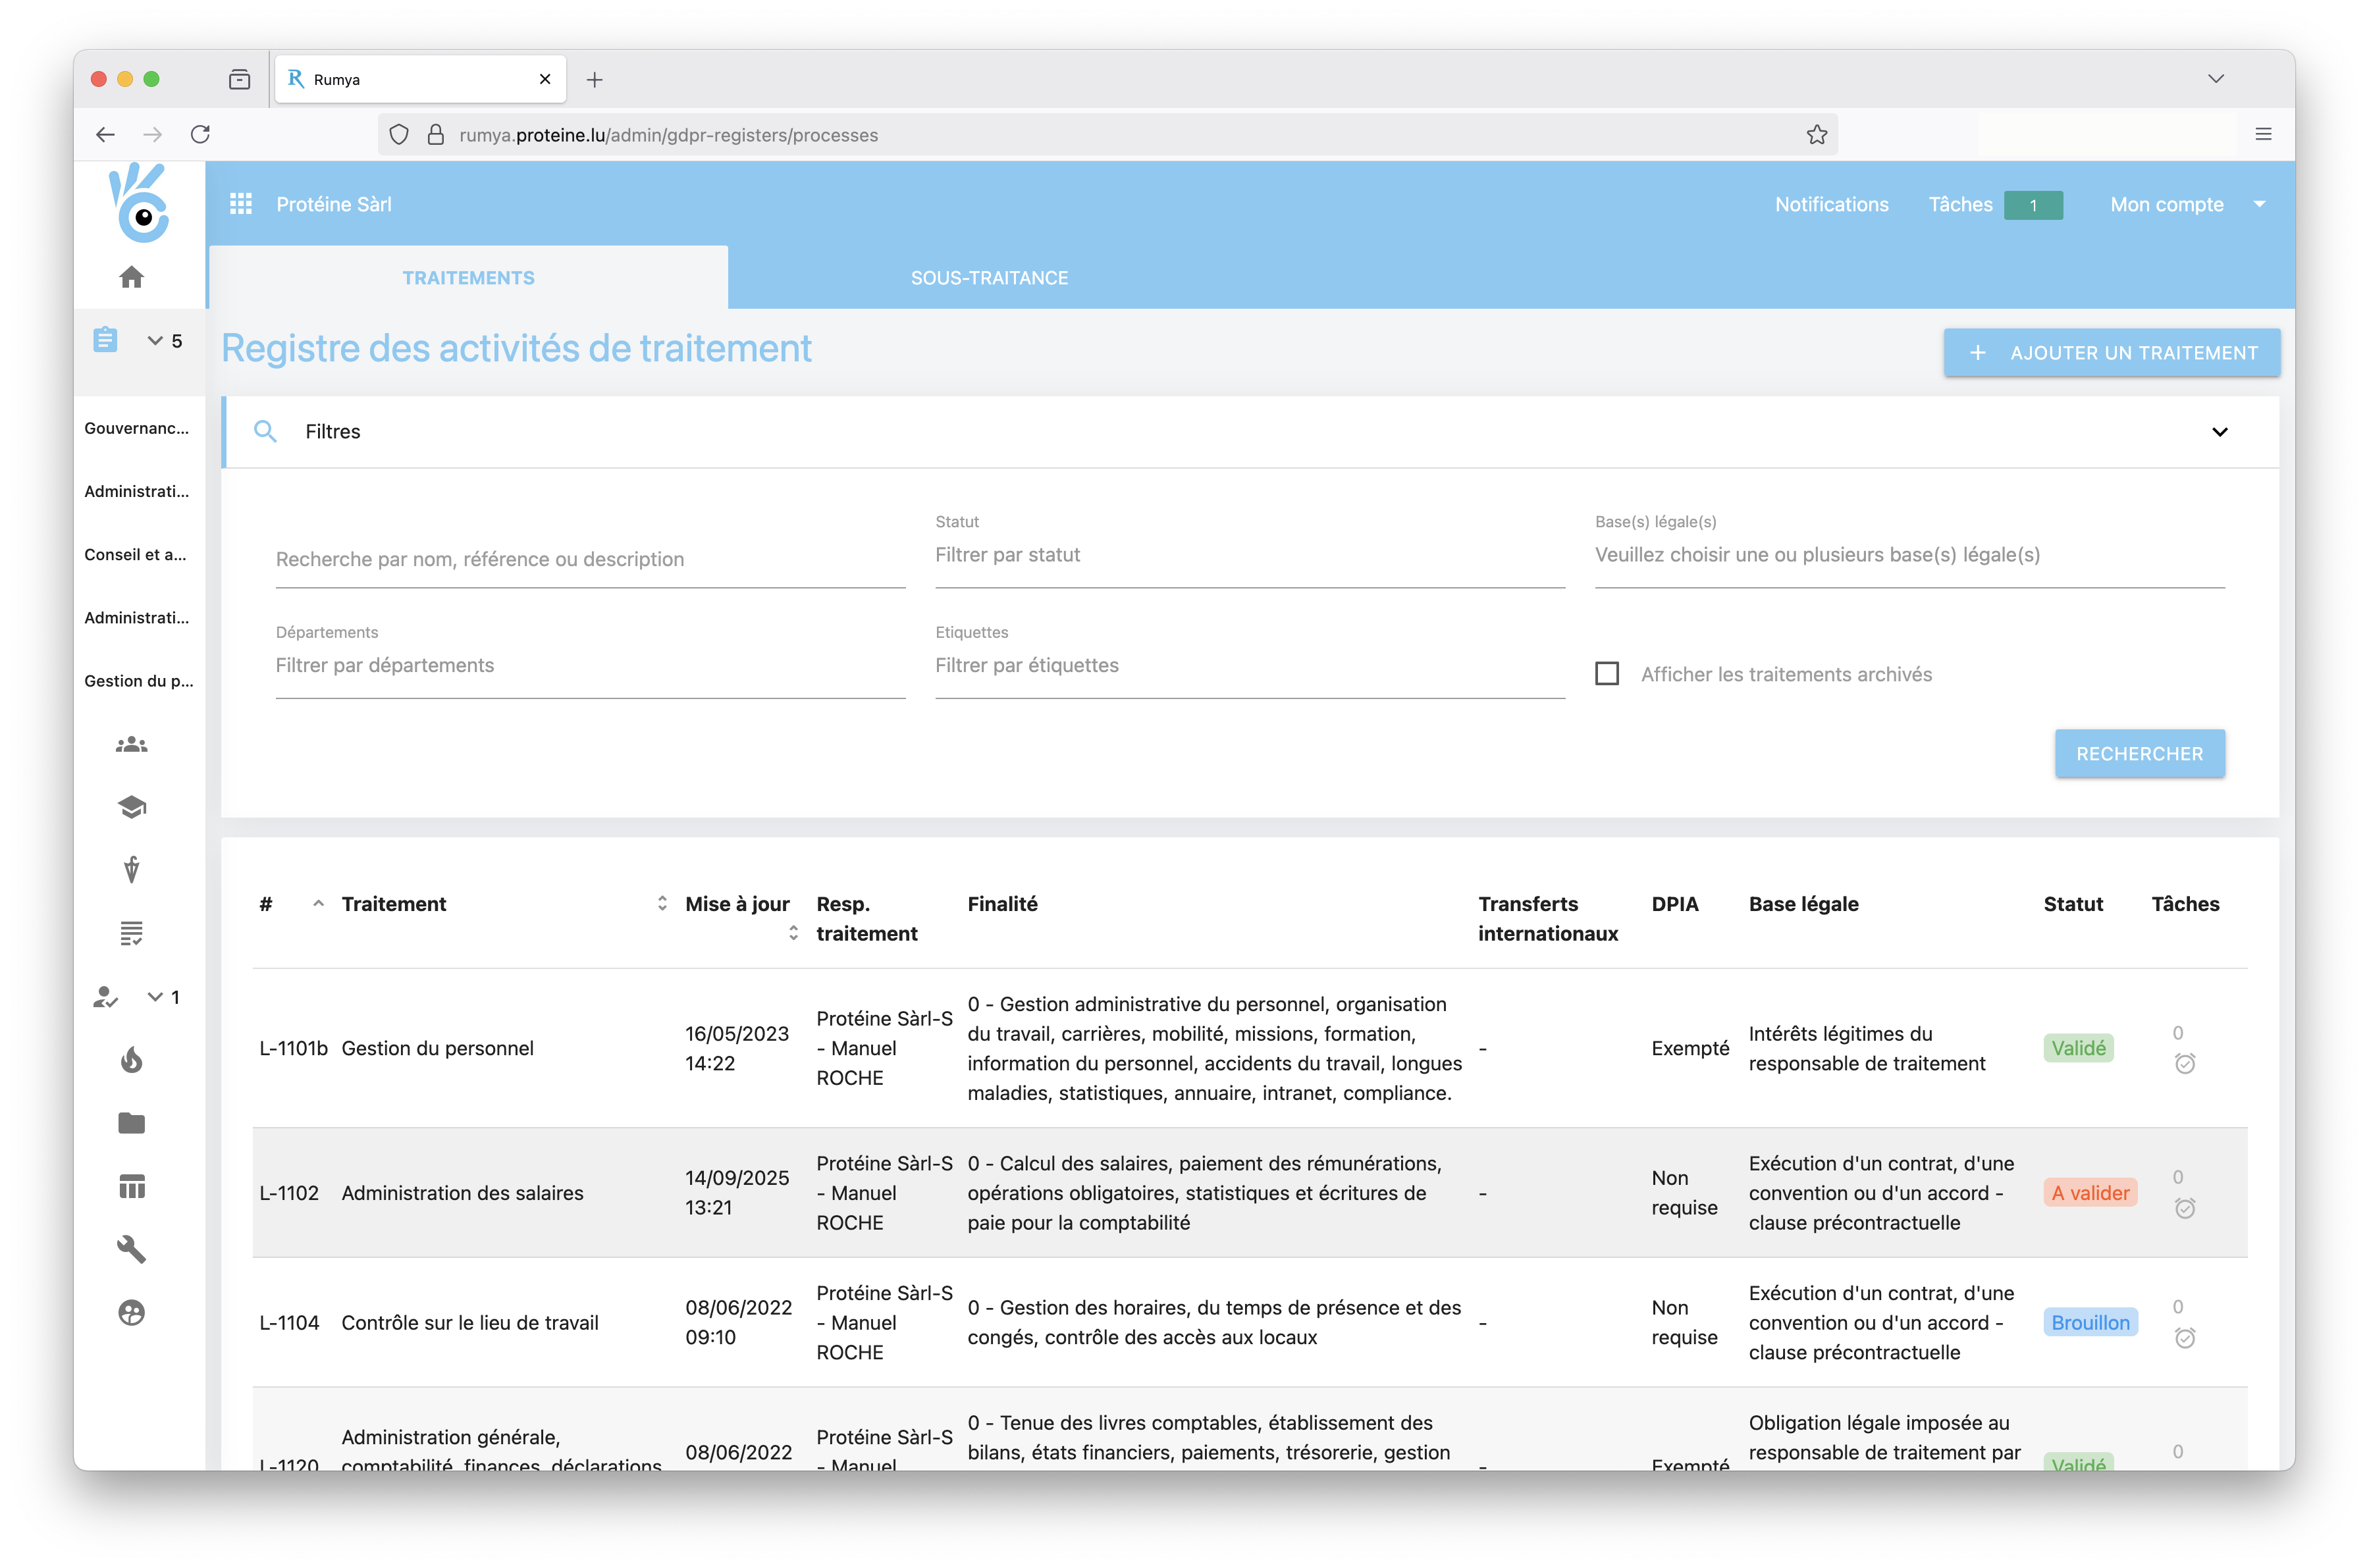
Task: Click the home icon in the sidebar
Action: coord(132,277)
